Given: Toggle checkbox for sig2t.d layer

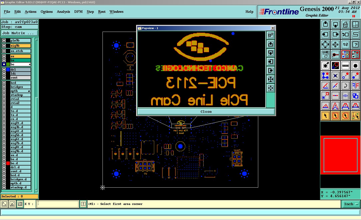Looking at the screenshot, I should coord(4,123).
